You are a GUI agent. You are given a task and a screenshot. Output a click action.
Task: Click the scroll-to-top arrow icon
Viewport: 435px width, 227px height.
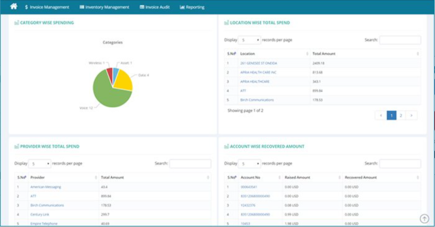pos(424,218)
